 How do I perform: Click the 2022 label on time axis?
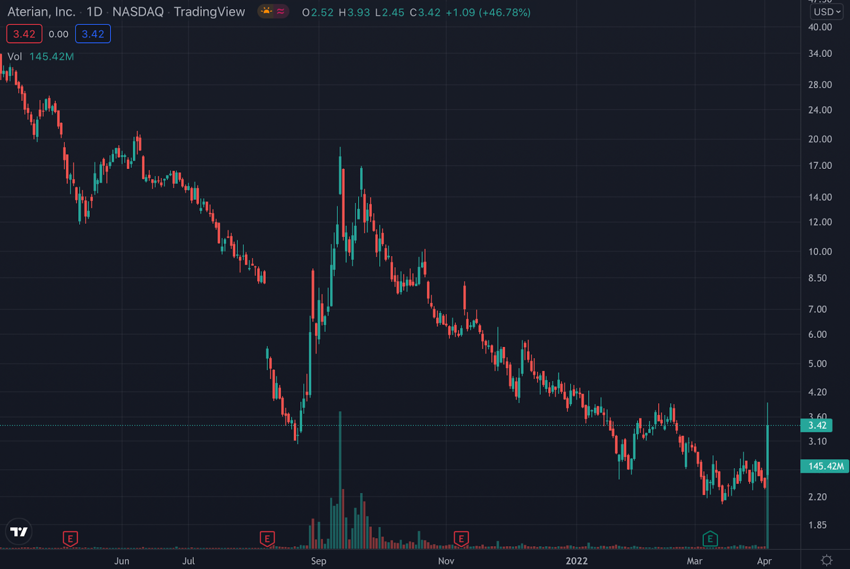click(577, 561)
